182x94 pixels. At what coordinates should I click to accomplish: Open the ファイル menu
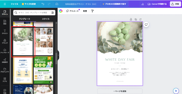point(14,4)
